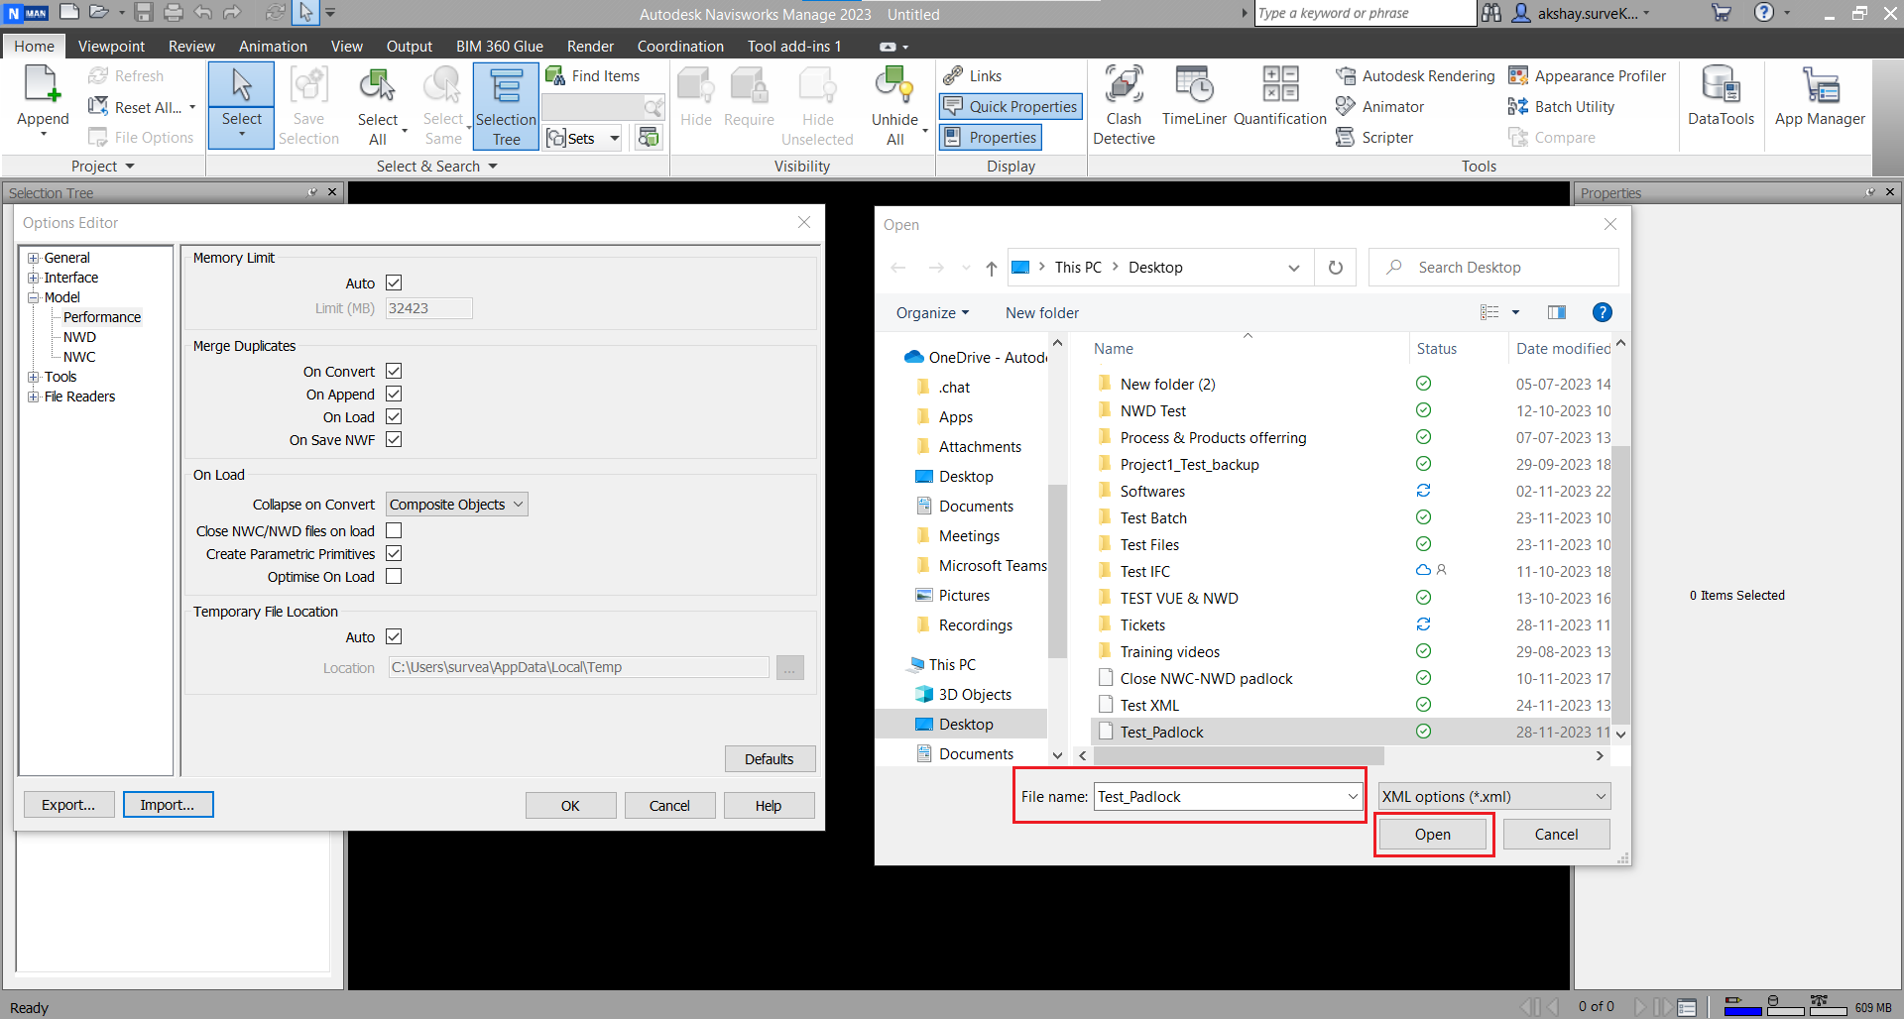This screenshot has height=1019, width=1904.
Task: Collapse the Model options node
Action: [33, 297]
